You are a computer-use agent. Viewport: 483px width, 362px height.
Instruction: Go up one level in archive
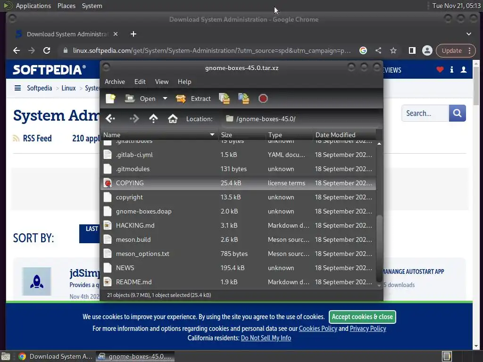153,118
